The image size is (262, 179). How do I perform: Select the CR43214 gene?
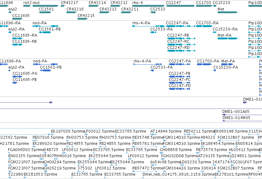(94, 6)
